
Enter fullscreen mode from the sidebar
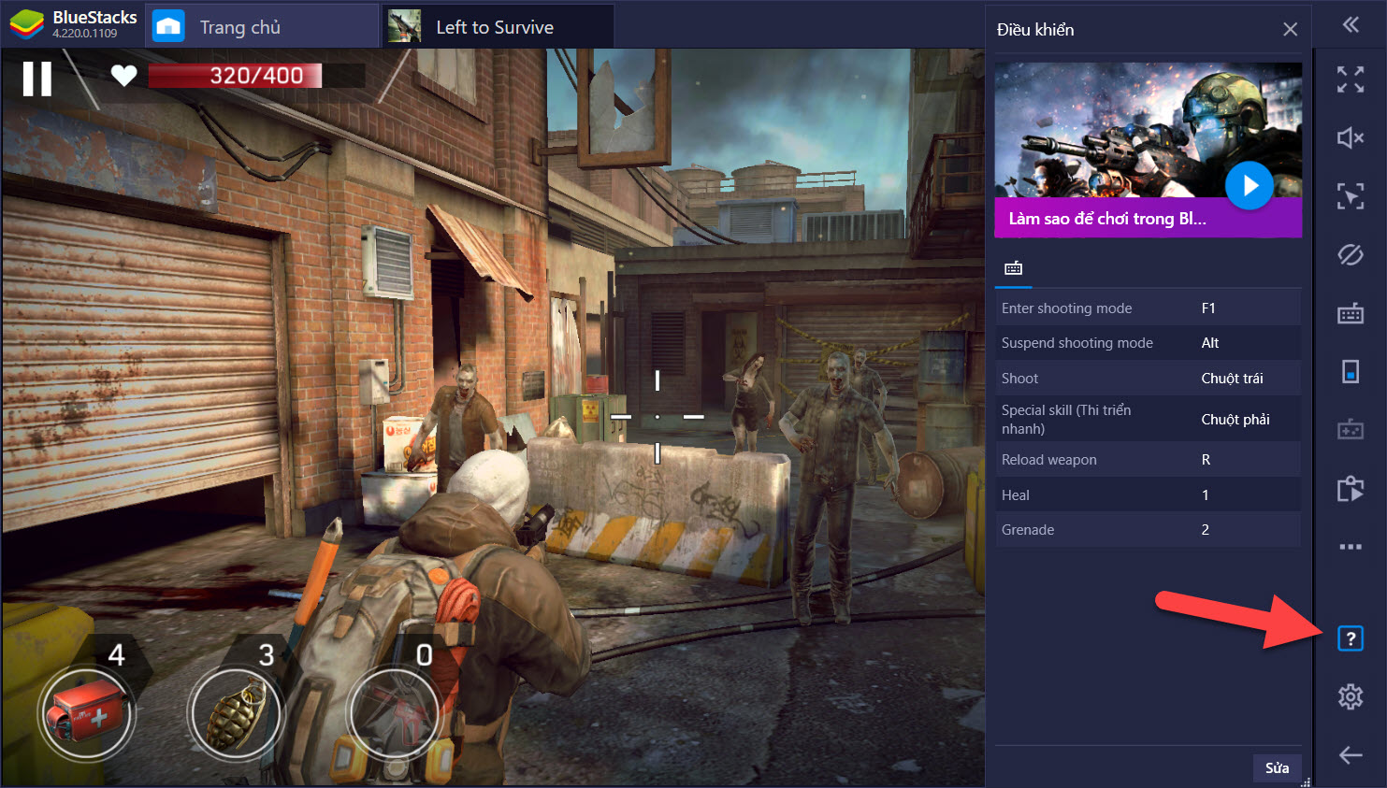pos(1351,79)
